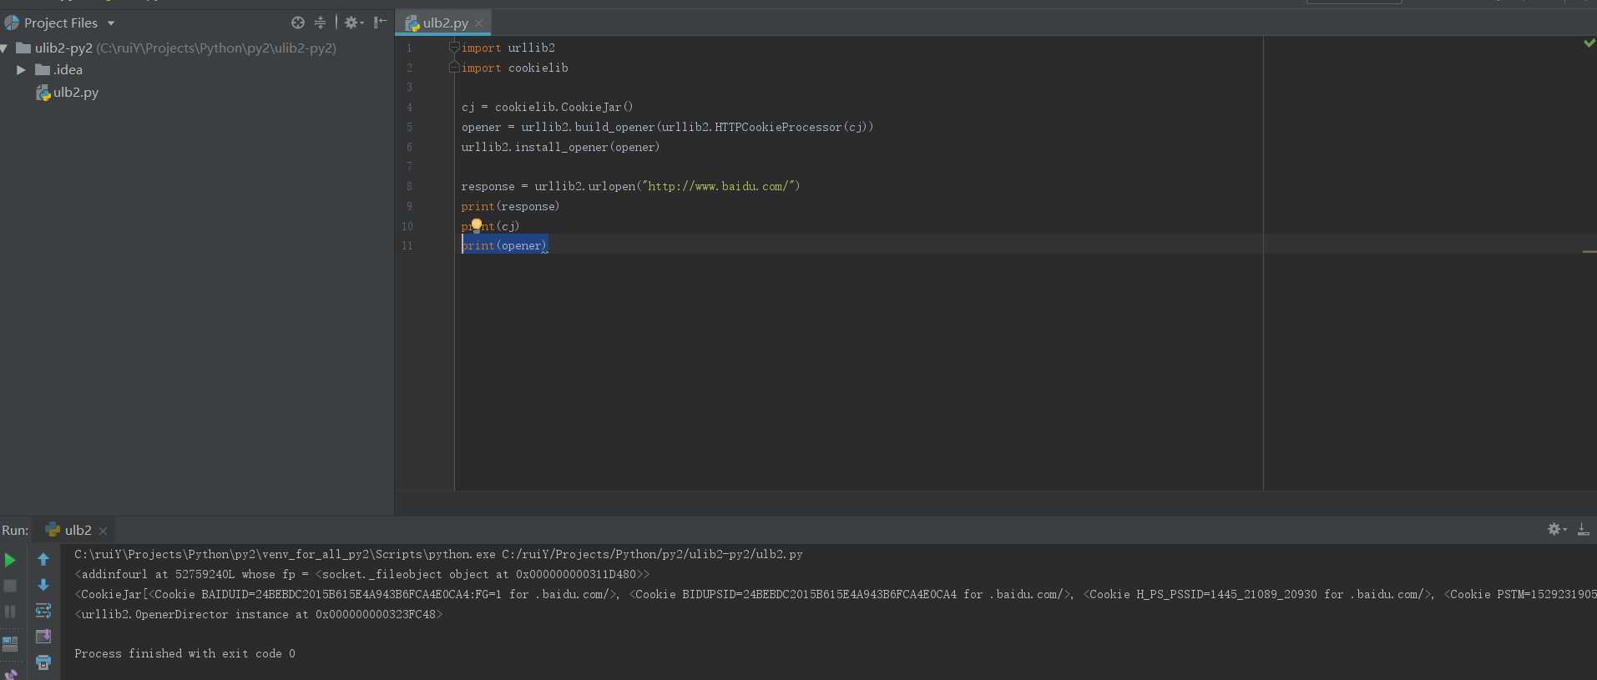Screen dimensions: 1597x680
Task: Jump up the stack trace with up arrow
Action: point(43,559)
